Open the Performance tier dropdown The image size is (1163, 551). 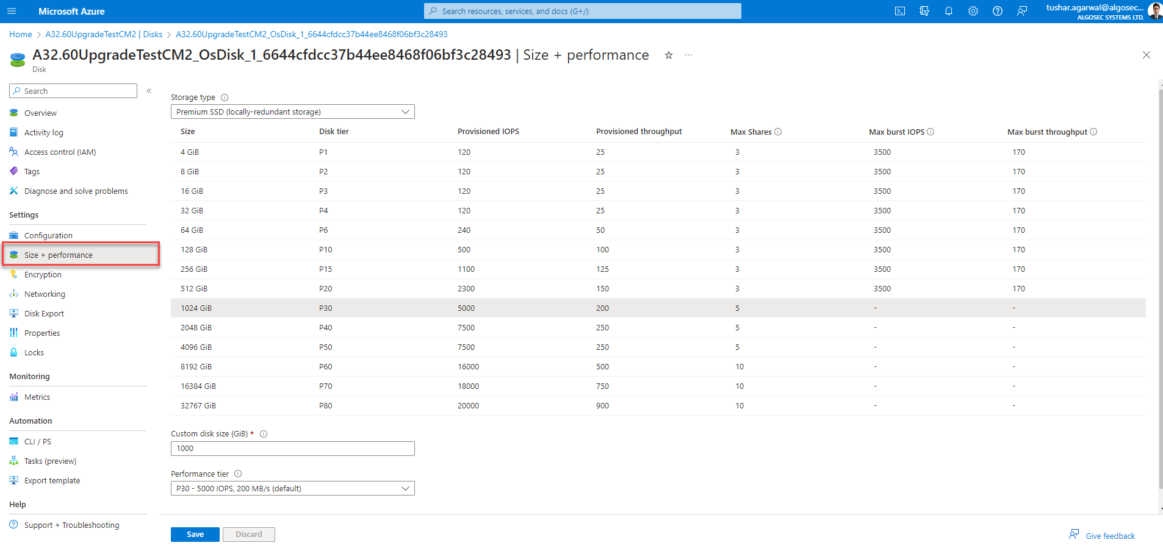292,488
